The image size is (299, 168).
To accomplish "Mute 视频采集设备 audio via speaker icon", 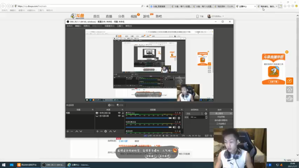I will (x=174, y=127).
